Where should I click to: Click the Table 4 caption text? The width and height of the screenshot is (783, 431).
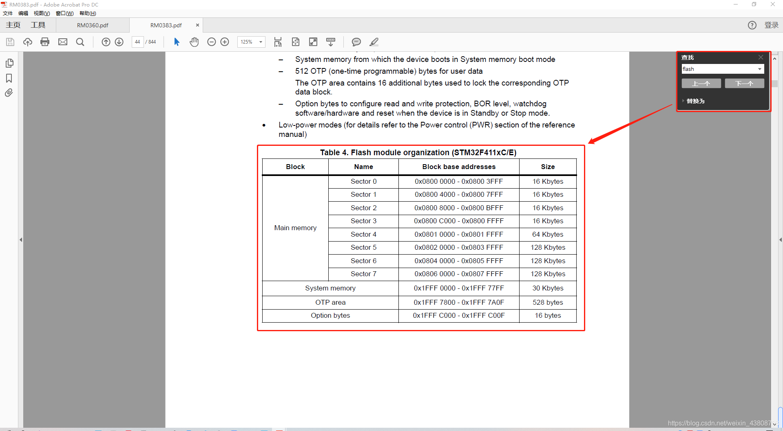click(418, 152)
